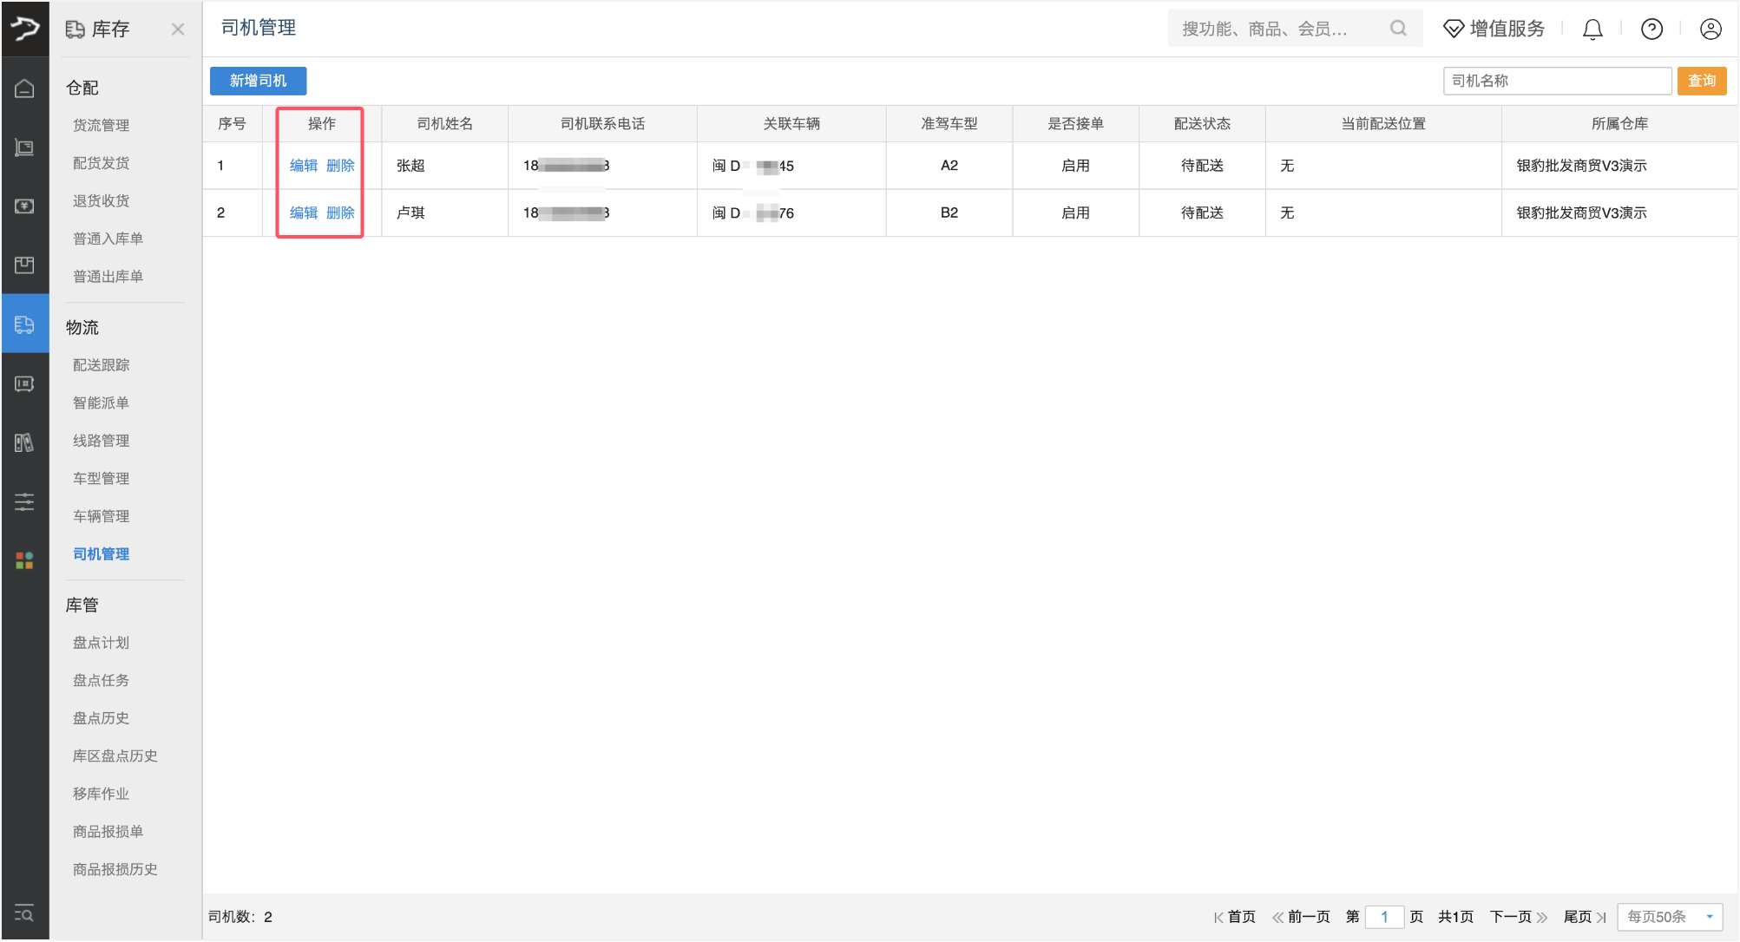Viewport: 1740px width, 942px height.
Task: Open the sliders settings icon in sidebar
Action: (x=24, y=501)
